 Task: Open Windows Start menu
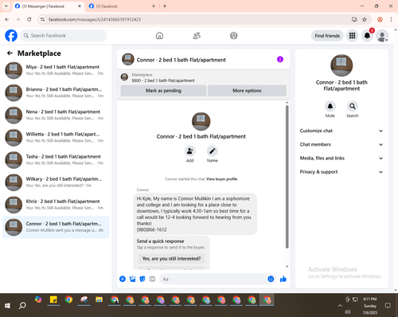[x=7, y=306]
